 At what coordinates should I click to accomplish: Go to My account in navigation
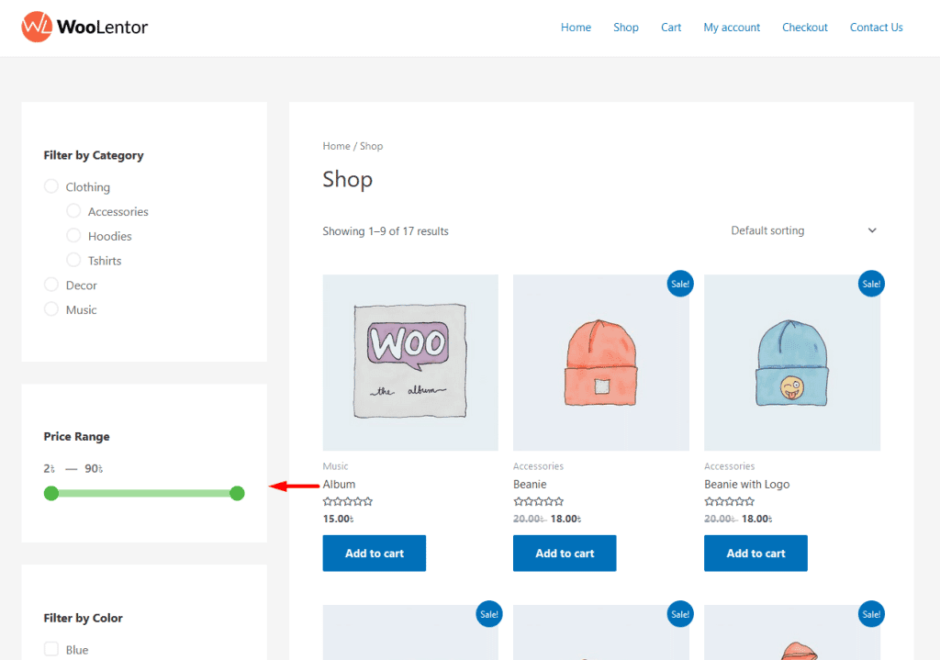pos(732,28)
